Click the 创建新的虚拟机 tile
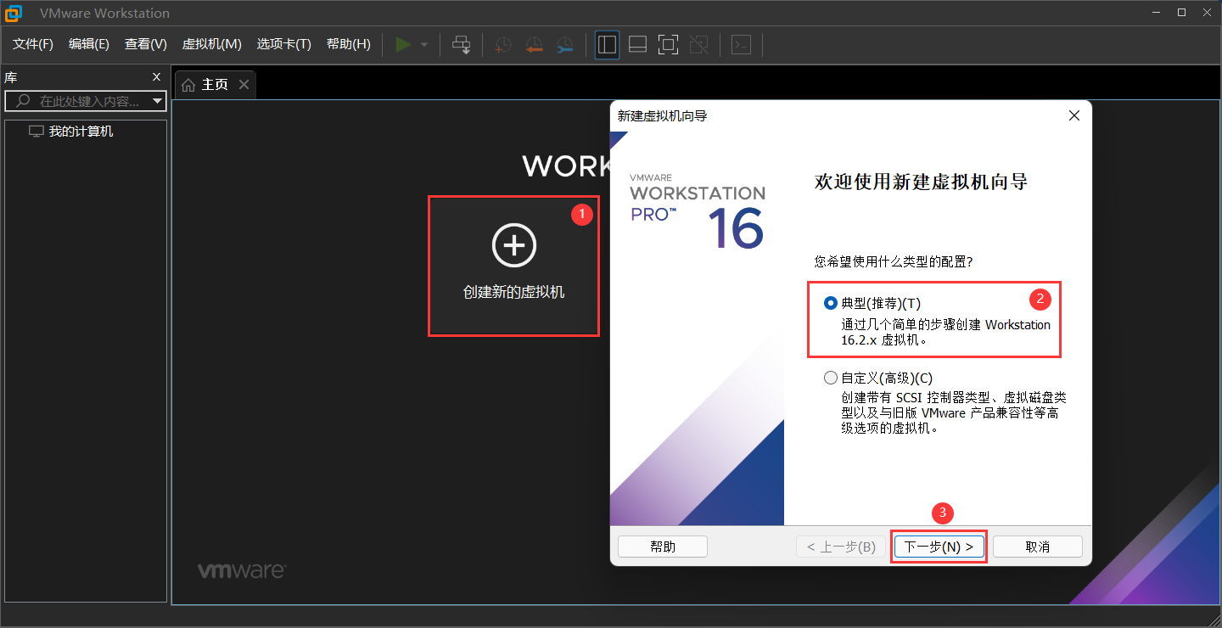 514,266
